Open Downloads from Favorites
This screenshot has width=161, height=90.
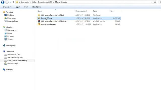12,18
